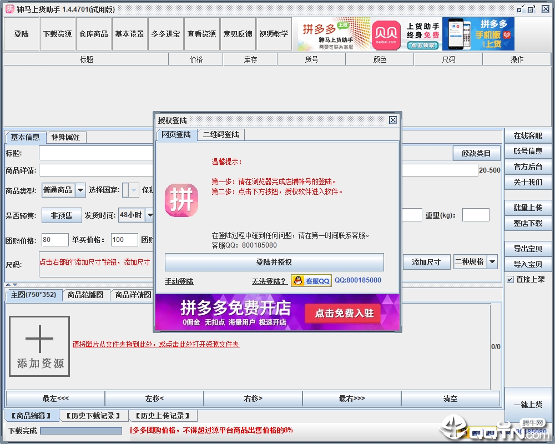
Task: Switch to the 二维码登陆 tab
Action: coord(221,134)
